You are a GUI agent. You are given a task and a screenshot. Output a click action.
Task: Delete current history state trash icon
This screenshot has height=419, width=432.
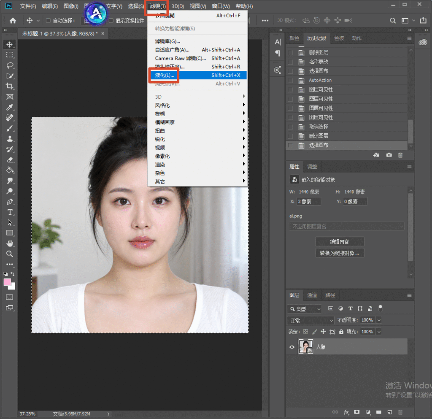point(400,155)
